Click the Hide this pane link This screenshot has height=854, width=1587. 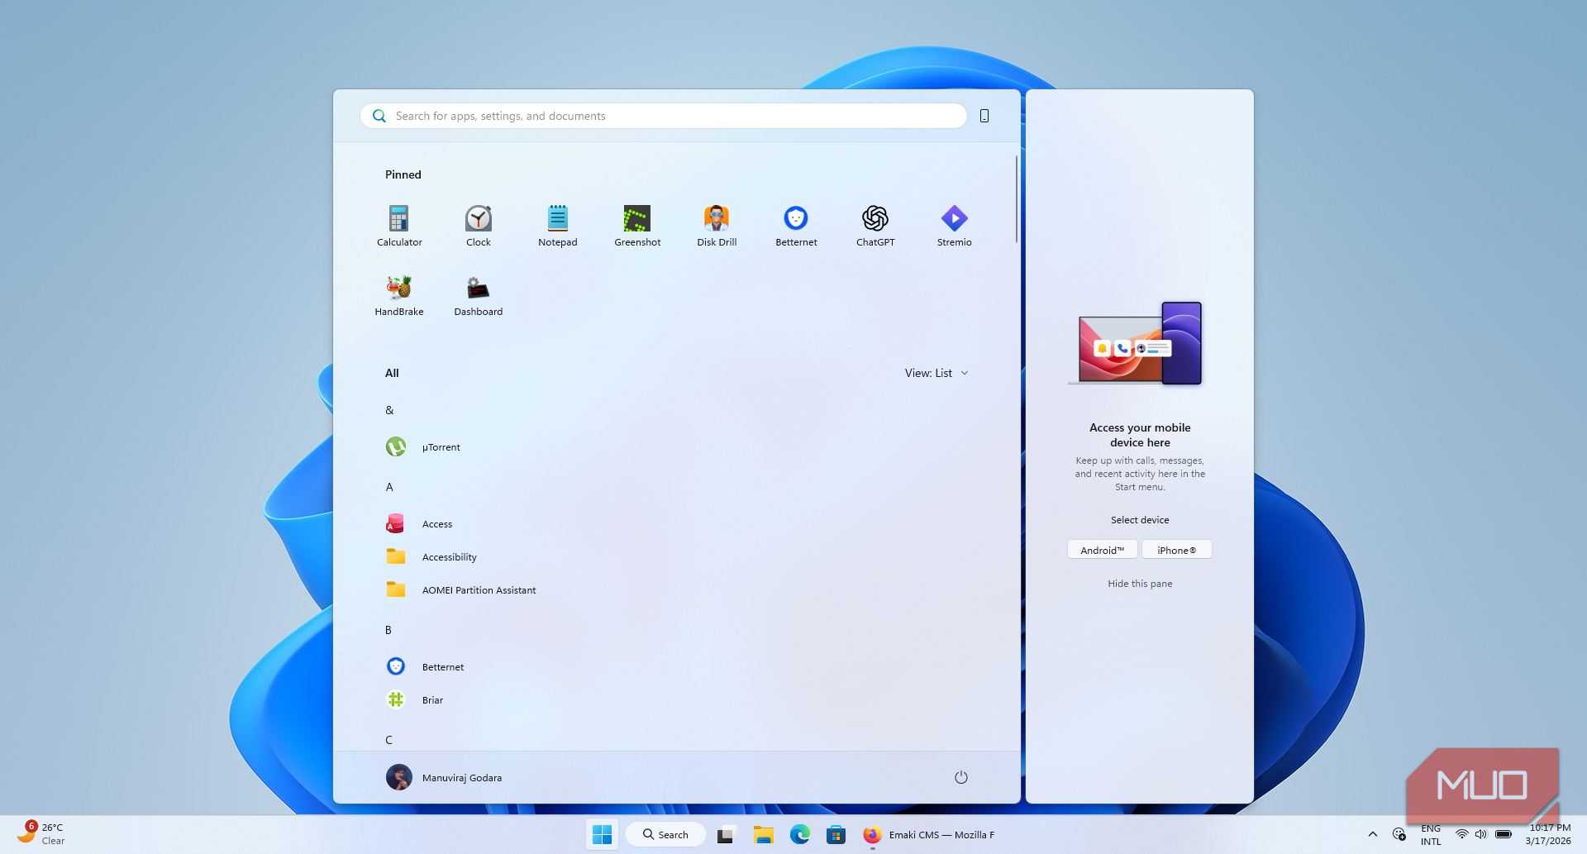coord(1140,584)
